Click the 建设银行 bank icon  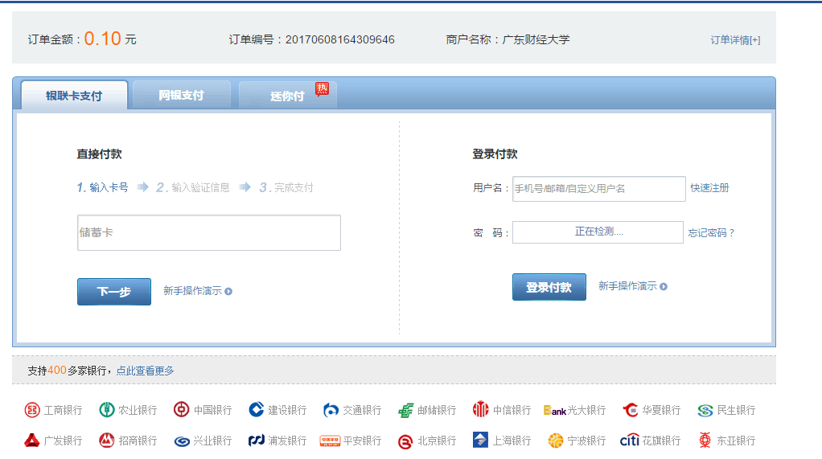pos(257,410)
